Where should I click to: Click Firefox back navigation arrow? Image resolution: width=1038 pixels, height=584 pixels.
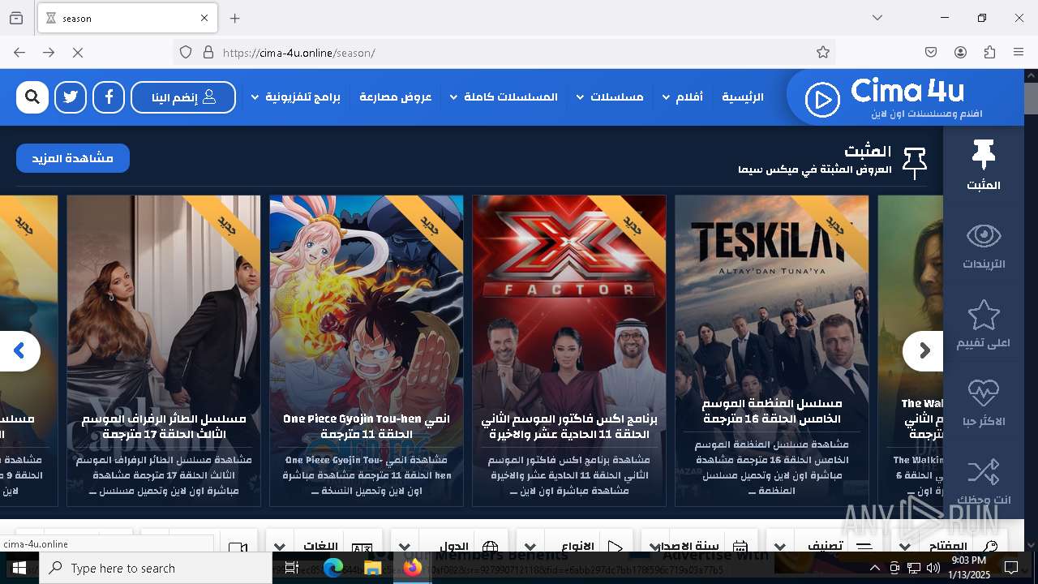[x=19, y=53]
